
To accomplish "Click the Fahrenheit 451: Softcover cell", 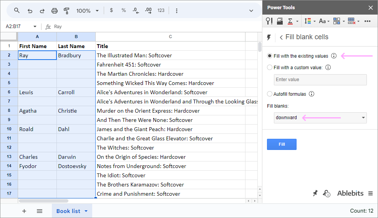I will point(171,65).
